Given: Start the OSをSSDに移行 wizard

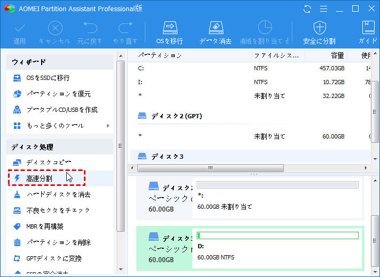Looking at the screenshot, I should [x=60, y=78].
